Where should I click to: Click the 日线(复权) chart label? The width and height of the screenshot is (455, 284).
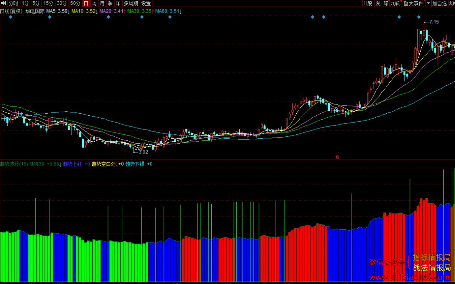click(11, 12)
